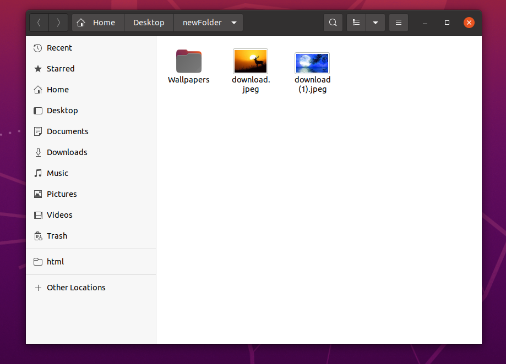The image size is (506, 364).
Task: Navigate forward with the forward arrow
Action: pyautogui.click(x=58, y=22)
